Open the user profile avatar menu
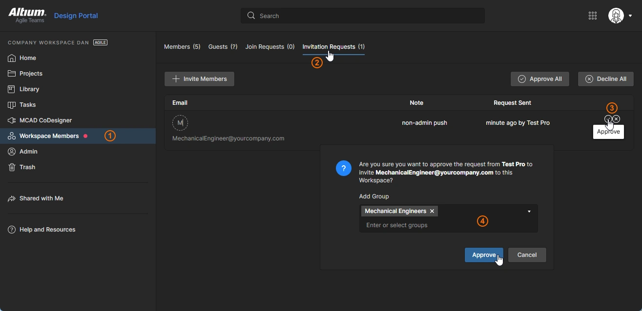642x311 pixels. point(616,16)
